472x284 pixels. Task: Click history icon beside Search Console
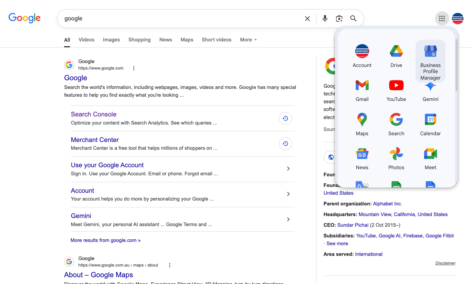285,118
